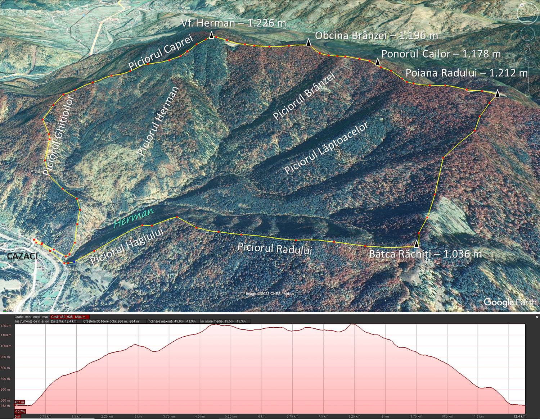Click the North compass indicator

(x=521, y=6)
